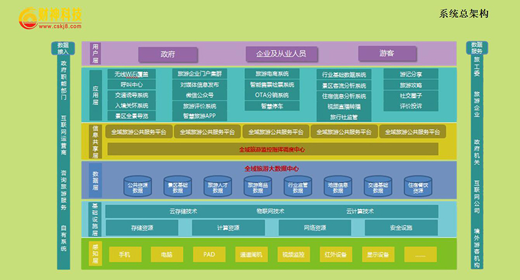This screenshot has height=280, width=520.
Task: Select the 行业监管数据 database cylinder
Action: (298, 186)
